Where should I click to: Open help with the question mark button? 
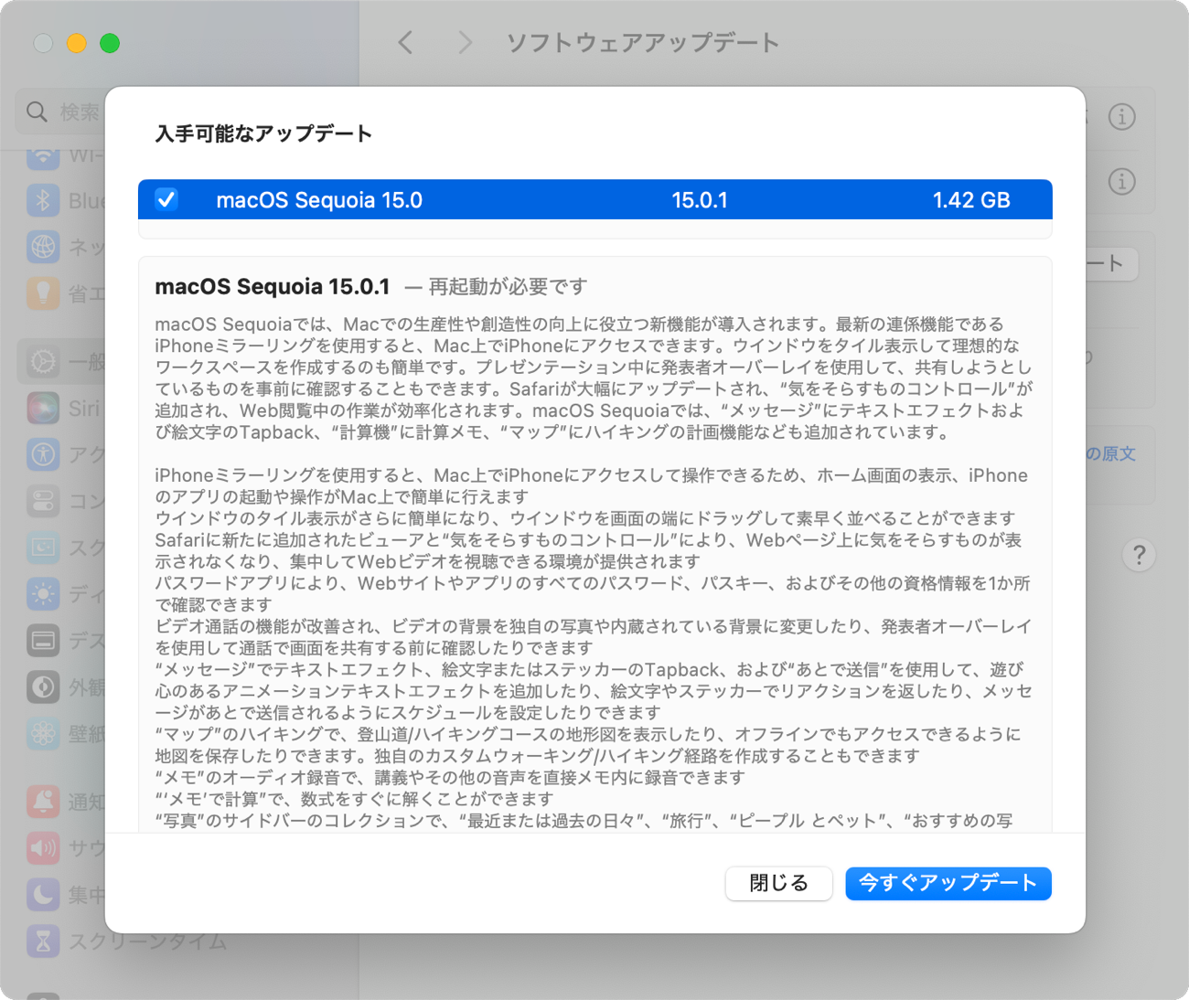[1139, 555]
